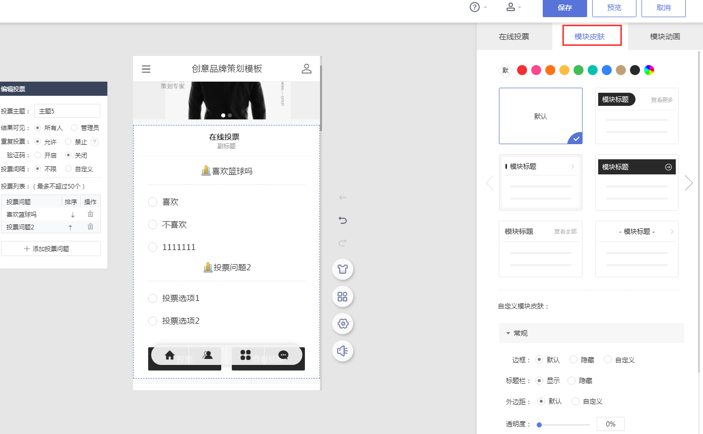Click the 添加投票问题 button
Viewport: 703px width, 434px height.
click(x=50, y=248)
